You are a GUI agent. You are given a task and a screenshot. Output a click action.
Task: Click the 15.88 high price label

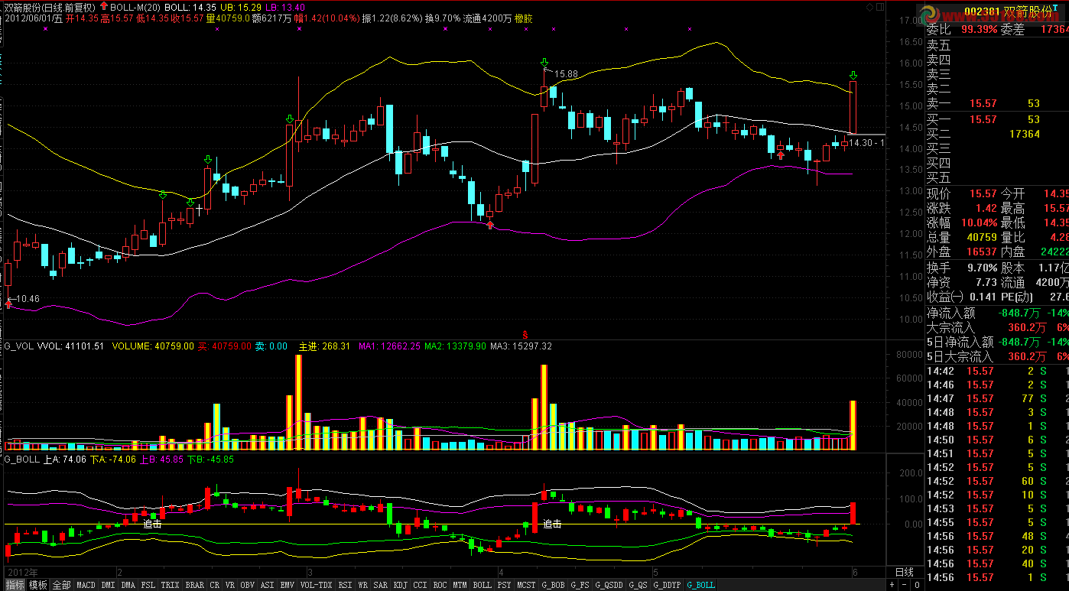567,74
